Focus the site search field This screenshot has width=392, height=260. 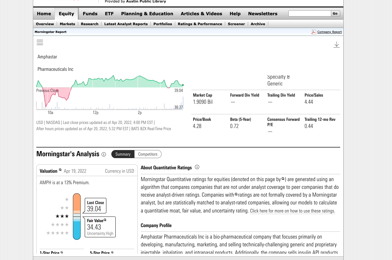(x=310, y=13)
